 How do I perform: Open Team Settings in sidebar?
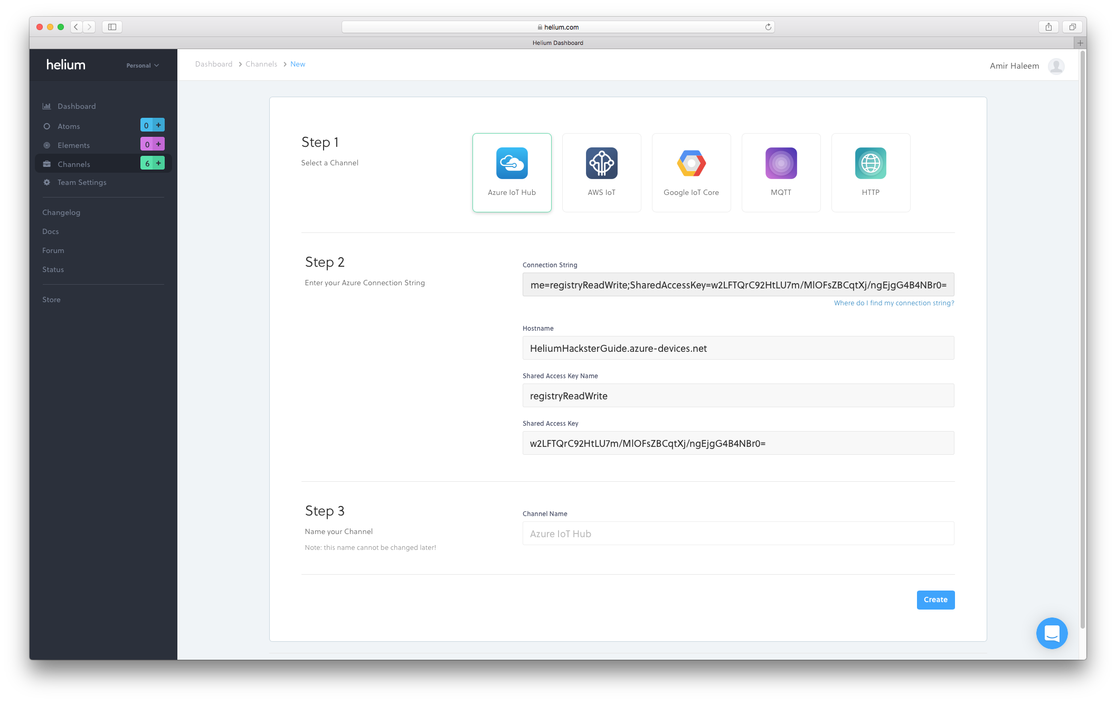pyautogui.click(x=82, y=182)
